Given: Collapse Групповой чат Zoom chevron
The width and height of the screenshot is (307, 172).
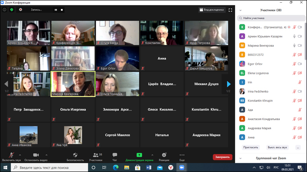Looking at the screenshot, I should point(240,158).
